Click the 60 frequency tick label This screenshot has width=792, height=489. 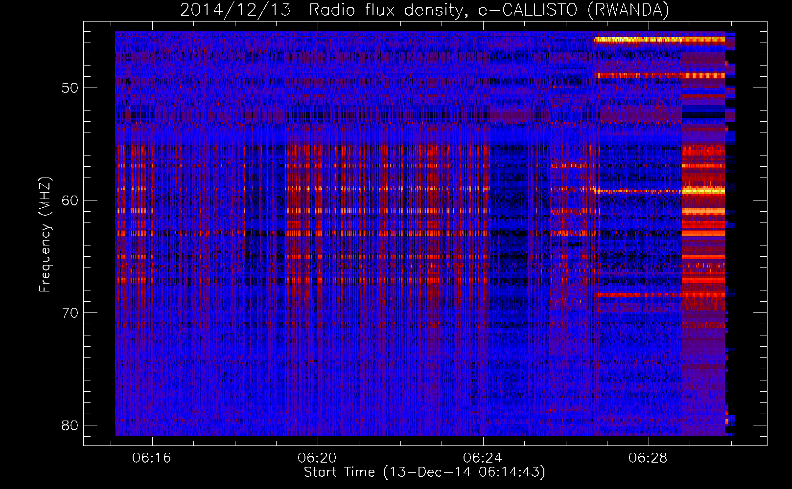click(70, 200)
